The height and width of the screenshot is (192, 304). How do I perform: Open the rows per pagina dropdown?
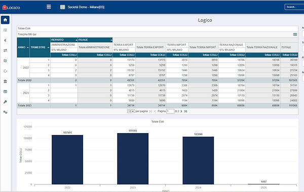tap(131, 111)
